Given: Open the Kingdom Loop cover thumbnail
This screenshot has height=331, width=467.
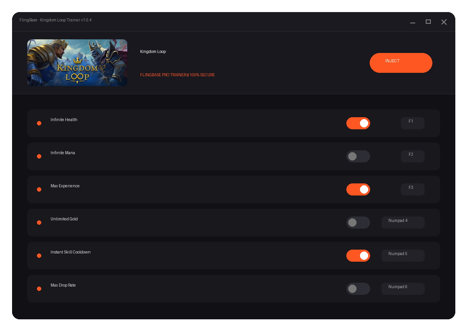Looking at the screenshot, I should pos(77,63).
